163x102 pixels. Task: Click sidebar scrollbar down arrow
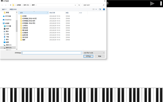17,49
